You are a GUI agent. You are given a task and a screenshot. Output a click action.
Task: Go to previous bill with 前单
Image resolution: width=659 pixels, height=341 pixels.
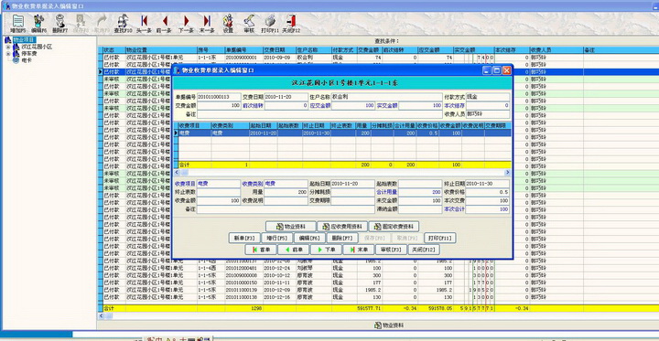tap(294, 250)
